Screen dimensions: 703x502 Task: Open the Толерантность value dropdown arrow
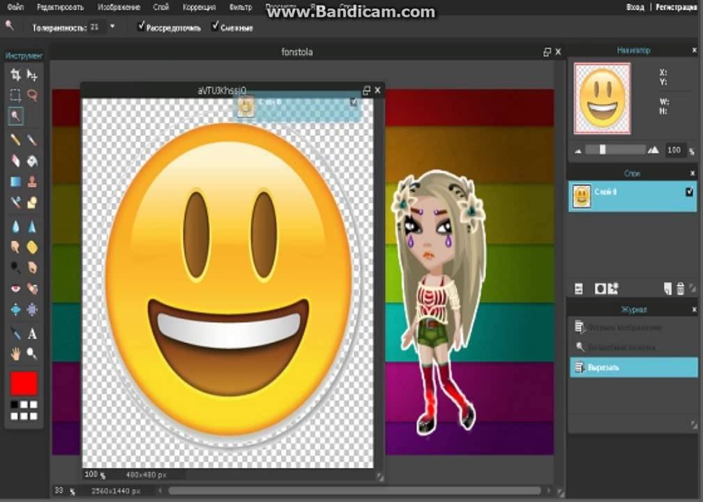click(x=112, y=27)
